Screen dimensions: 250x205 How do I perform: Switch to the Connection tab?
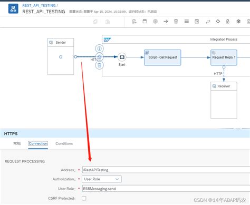click(x=38, y=143)
